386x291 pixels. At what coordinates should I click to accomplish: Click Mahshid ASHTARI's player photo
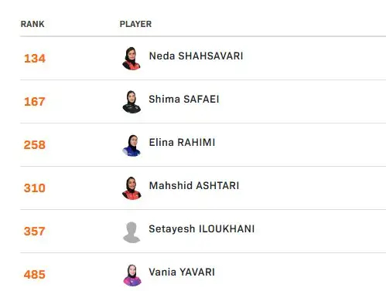[x=132, y=188]
